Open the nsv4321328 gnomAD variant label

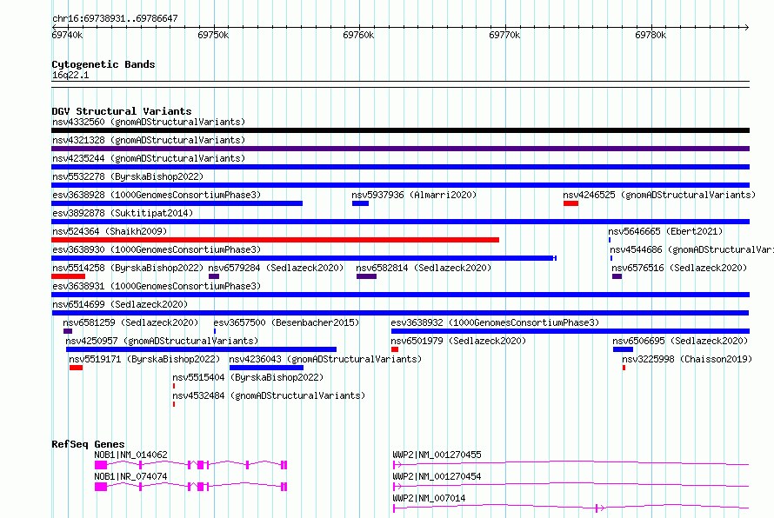[149, 140]
